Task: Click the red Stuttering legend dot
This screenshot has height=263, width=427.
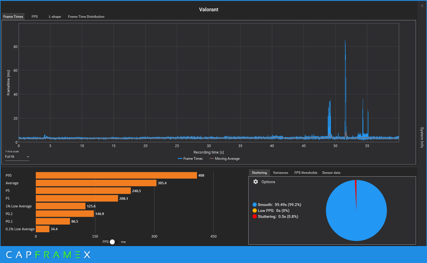Action: [255, 216]
